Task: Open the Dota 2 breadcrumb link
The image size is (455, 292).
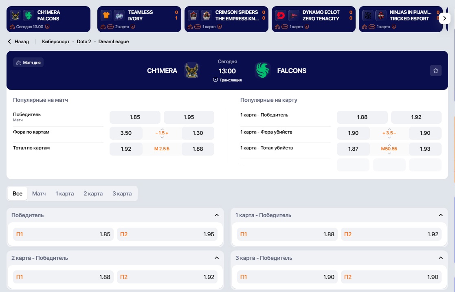Action: 84,42
